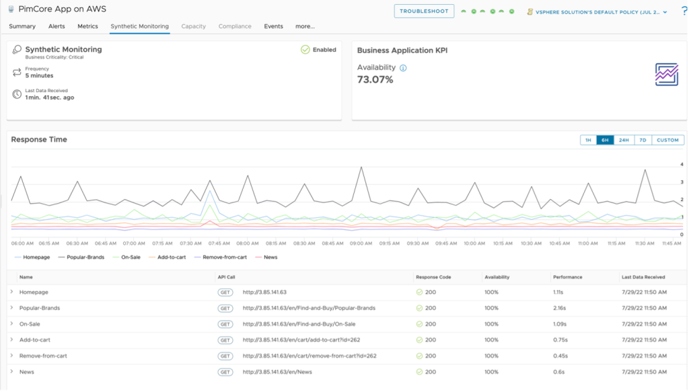Expand the Homepage row

(12, 292)
